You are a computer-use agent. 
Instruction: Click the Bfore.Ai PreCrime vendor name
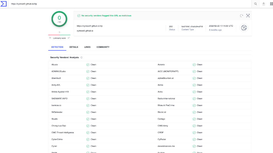pos(166,105)
